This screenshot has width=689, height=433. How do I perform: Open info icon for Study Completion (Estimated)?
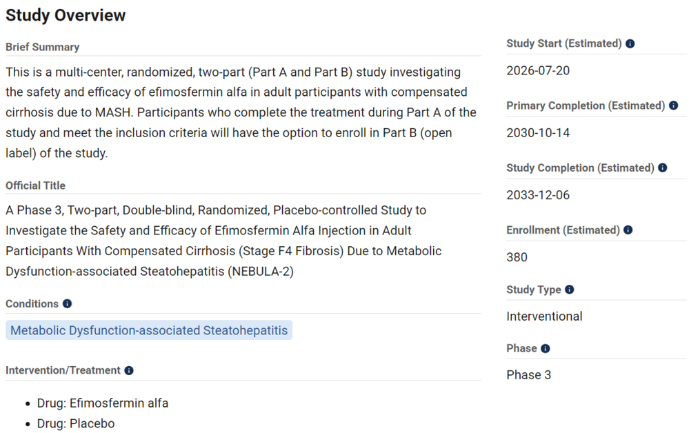[662, 168]
